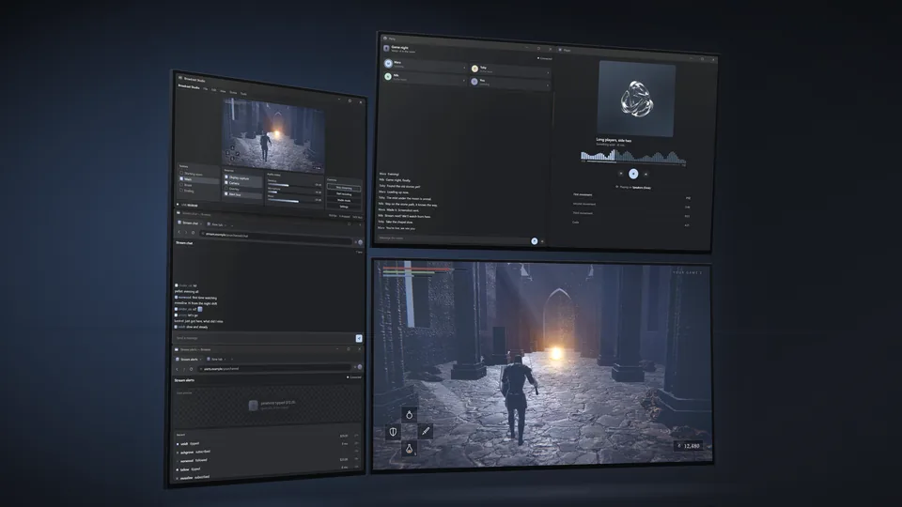Open the File menu in Broadcast Studio

[206, 89]
